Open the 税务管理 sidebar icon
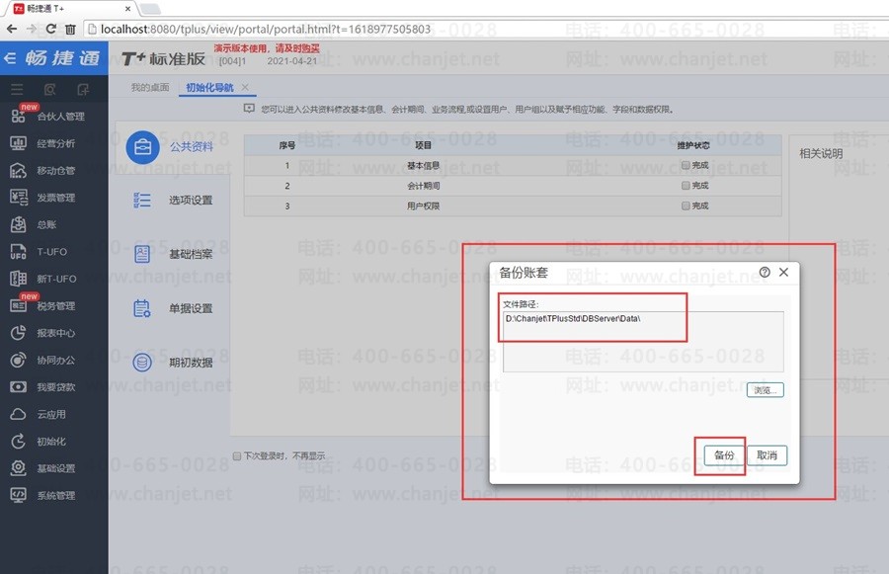The width and height of the screenshot is (889, 574). point(18,305)
